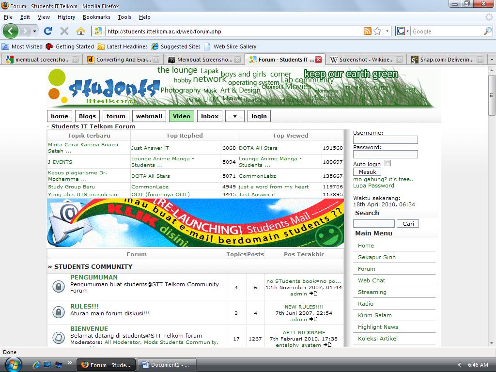
Task: Bookmark this page with the star icon
Action: (x=377, y=31)
